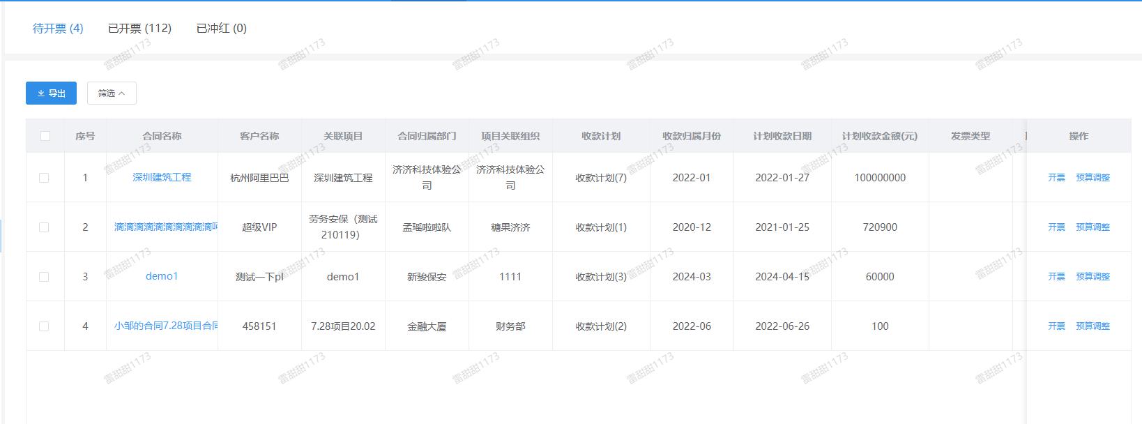Click the 超级VIP customer cell
Image resolution: width=1142 pixels, height=424 pixels.
point(259,227)
